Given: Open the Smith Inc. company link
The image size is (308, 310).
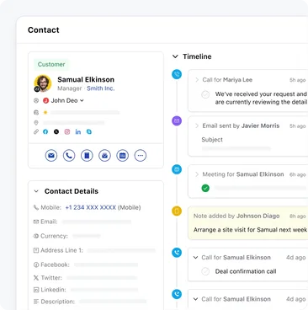Looking at the screenshot, I should (x=101, y=88).
